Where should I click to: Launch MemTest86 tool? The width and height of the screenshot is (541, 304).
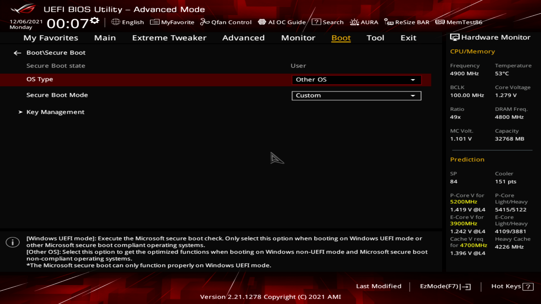459,22
